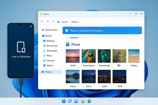Open taskbar Search

tap(70, 101)
